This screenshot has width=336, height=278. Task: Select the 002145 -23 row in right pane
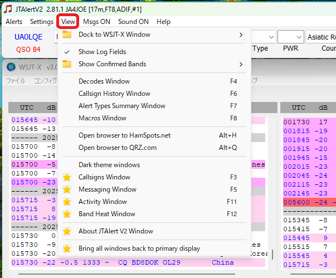coord(309,193)
